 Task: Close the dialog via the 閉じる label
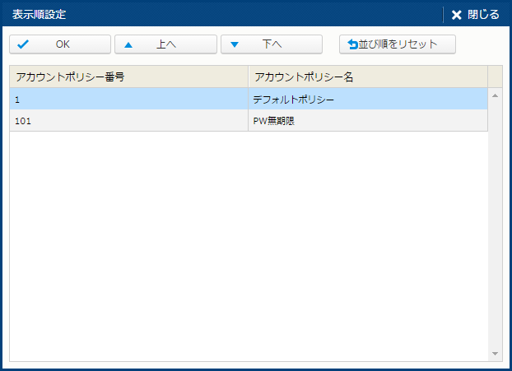point(483,14)
